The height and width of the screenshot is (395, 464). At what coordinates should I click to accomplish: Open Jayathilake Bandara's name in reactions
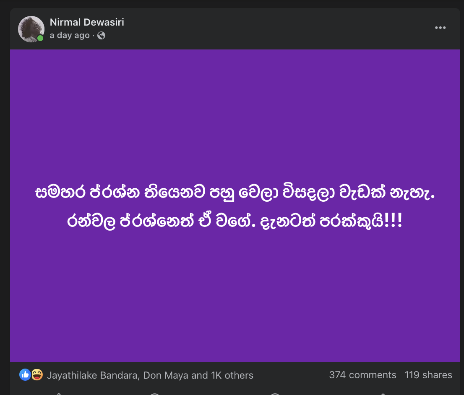click(92, 375)
